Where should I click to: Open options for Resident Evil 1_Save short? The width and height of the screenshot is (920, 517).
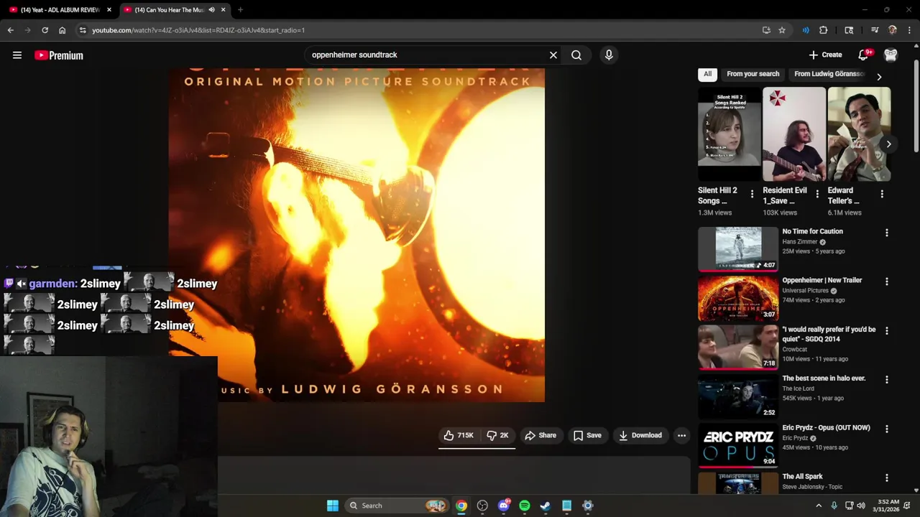coord(816,194)
